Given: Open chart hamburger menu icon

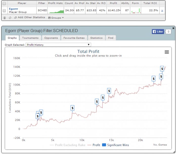Looking at the screenshot, I should [x=167, y=52].
